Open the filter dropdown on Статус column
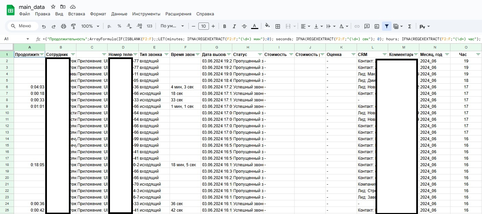 tap(260, 55)
